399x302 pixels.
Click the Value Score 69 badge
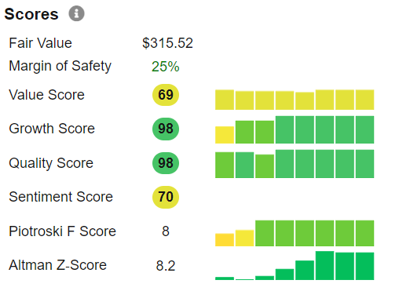[166, 95]
